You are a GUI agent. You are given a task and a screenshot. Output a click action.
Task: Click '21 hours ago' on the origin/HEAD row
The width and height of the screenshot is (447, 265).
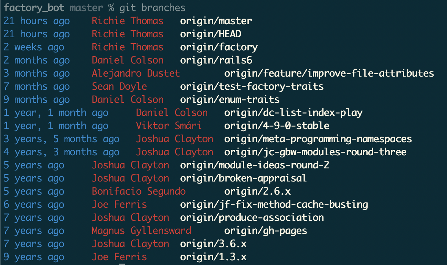coord(37,34)
